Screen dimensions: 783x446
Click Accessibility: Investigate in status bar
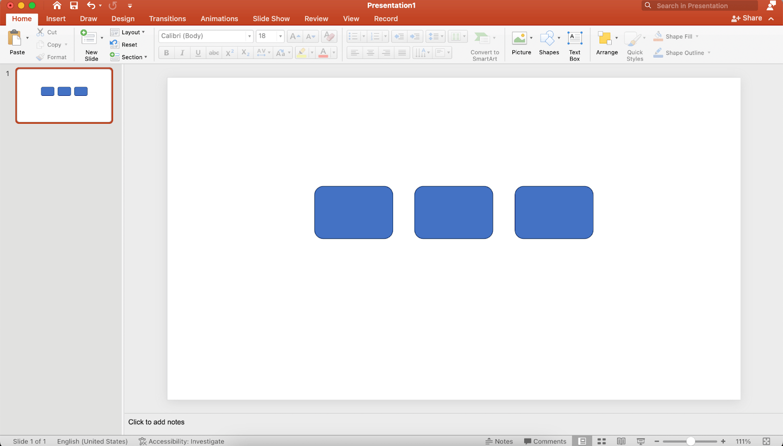(x=181, y=441)
